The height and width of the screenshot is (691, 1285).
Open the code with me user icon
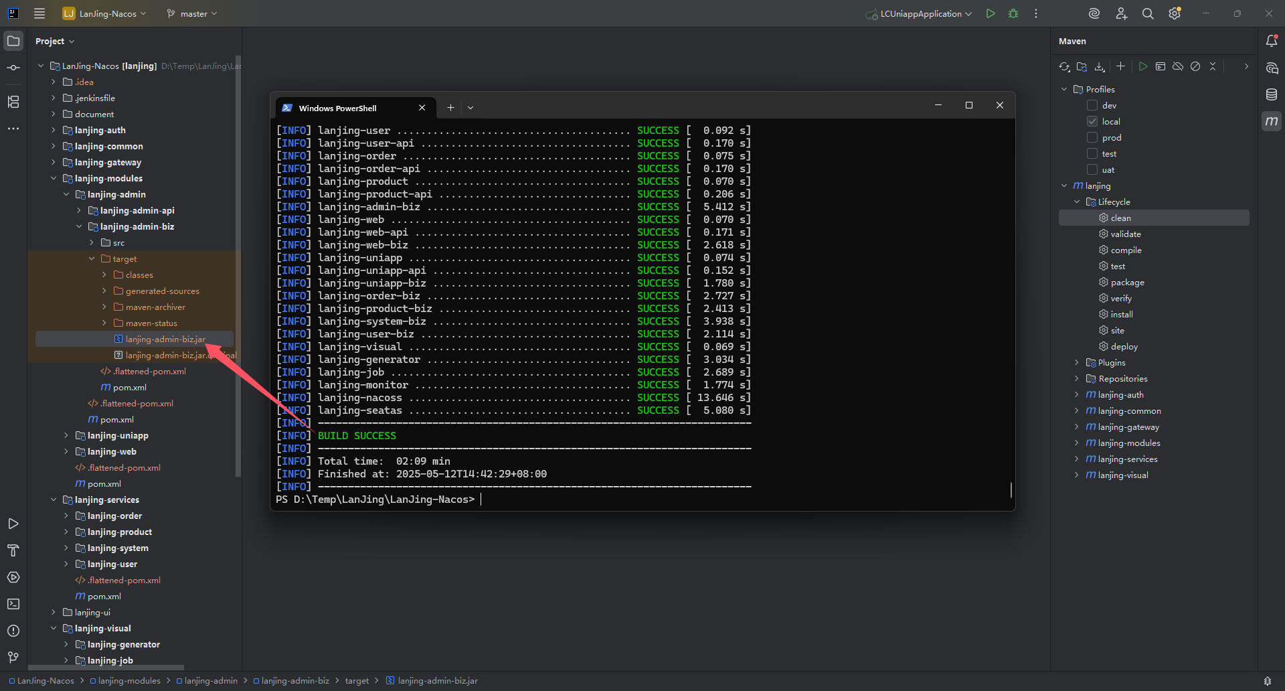click(x=1122, y=13)
